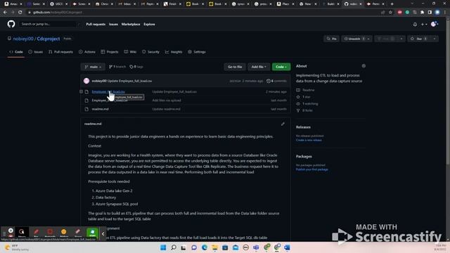Image resolution: width=450 pixels, height=253 pixels.
Task: Open the nobieyi00 owner profile link
Action: point(23,39)
